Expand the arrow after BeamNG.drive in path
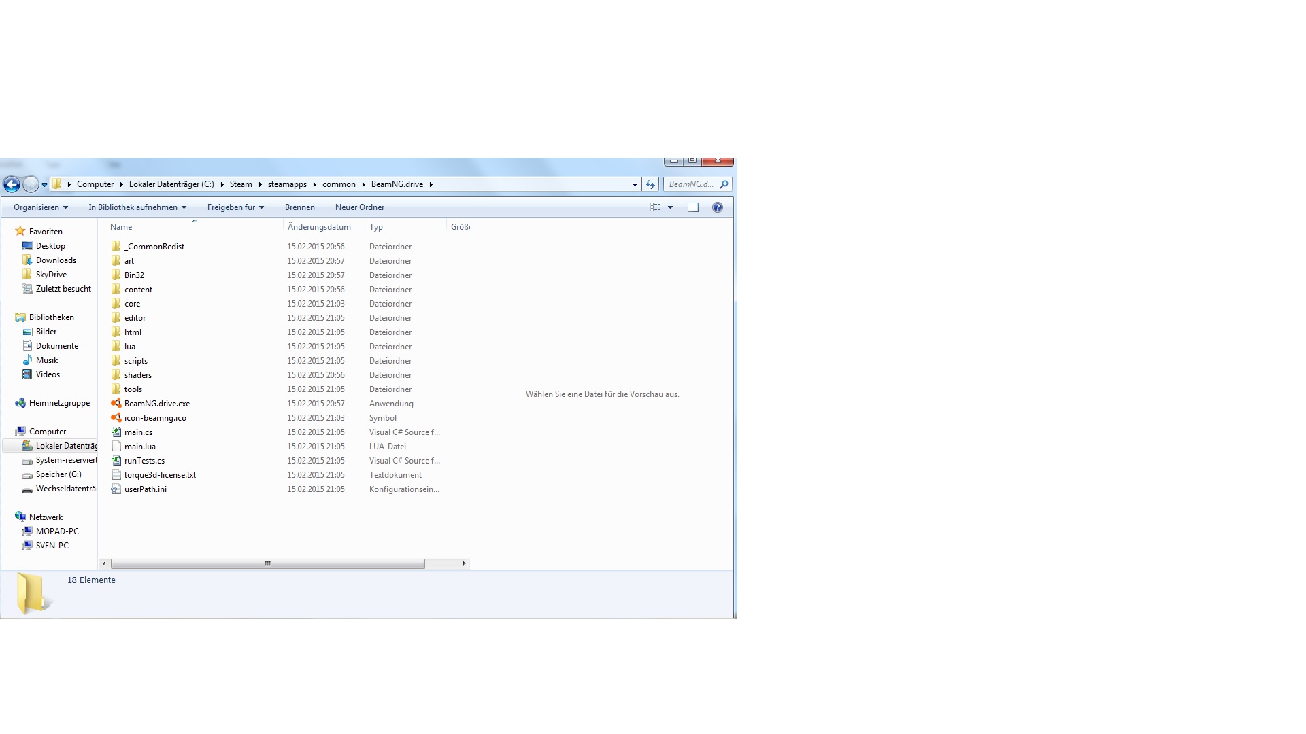1306x734 pixels. click(431, 184)
